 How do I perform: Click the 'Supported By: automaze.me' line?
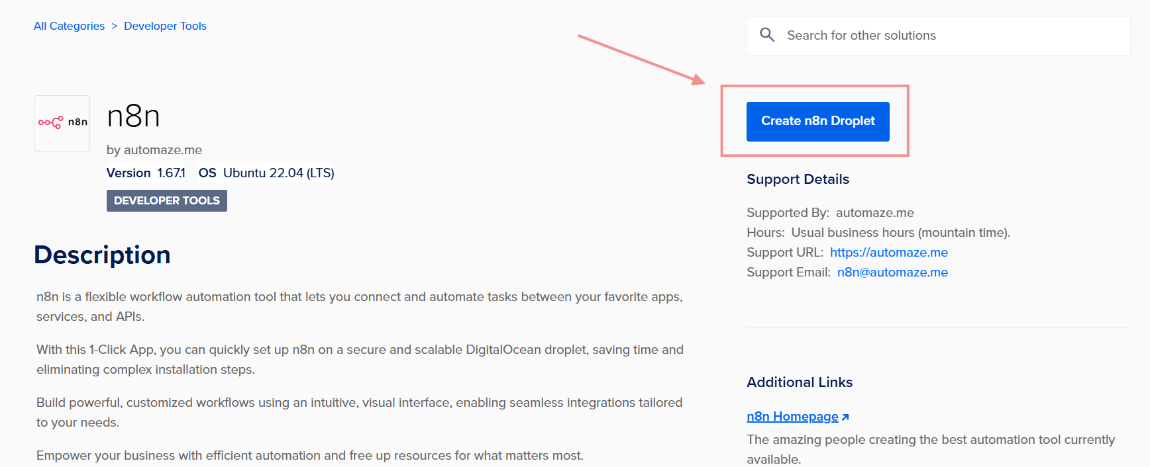830,212
